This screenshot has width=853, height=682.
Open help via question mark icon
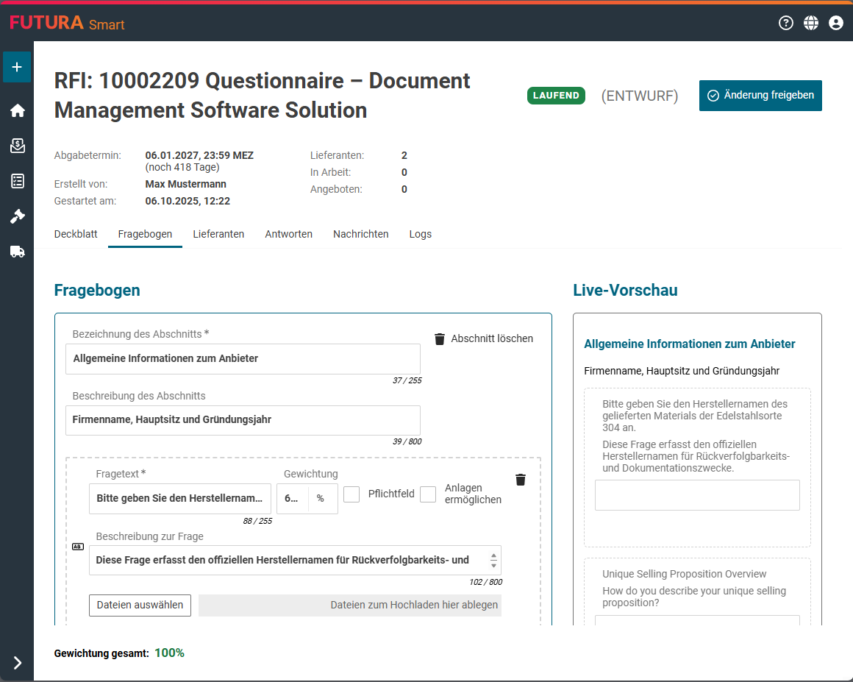(x=786, y=23)
